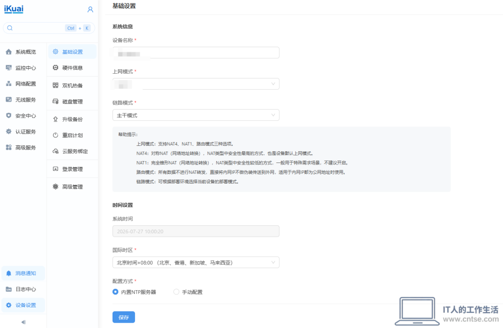This screenshot has height=328, width=503.
Task: Open the 链路模式 dropdown showing 主干模式
Action: 196,115
